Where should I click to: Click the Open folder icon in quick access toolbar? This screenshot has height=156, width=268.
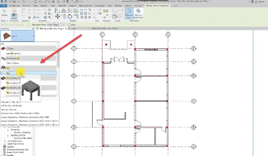(10, 1)
